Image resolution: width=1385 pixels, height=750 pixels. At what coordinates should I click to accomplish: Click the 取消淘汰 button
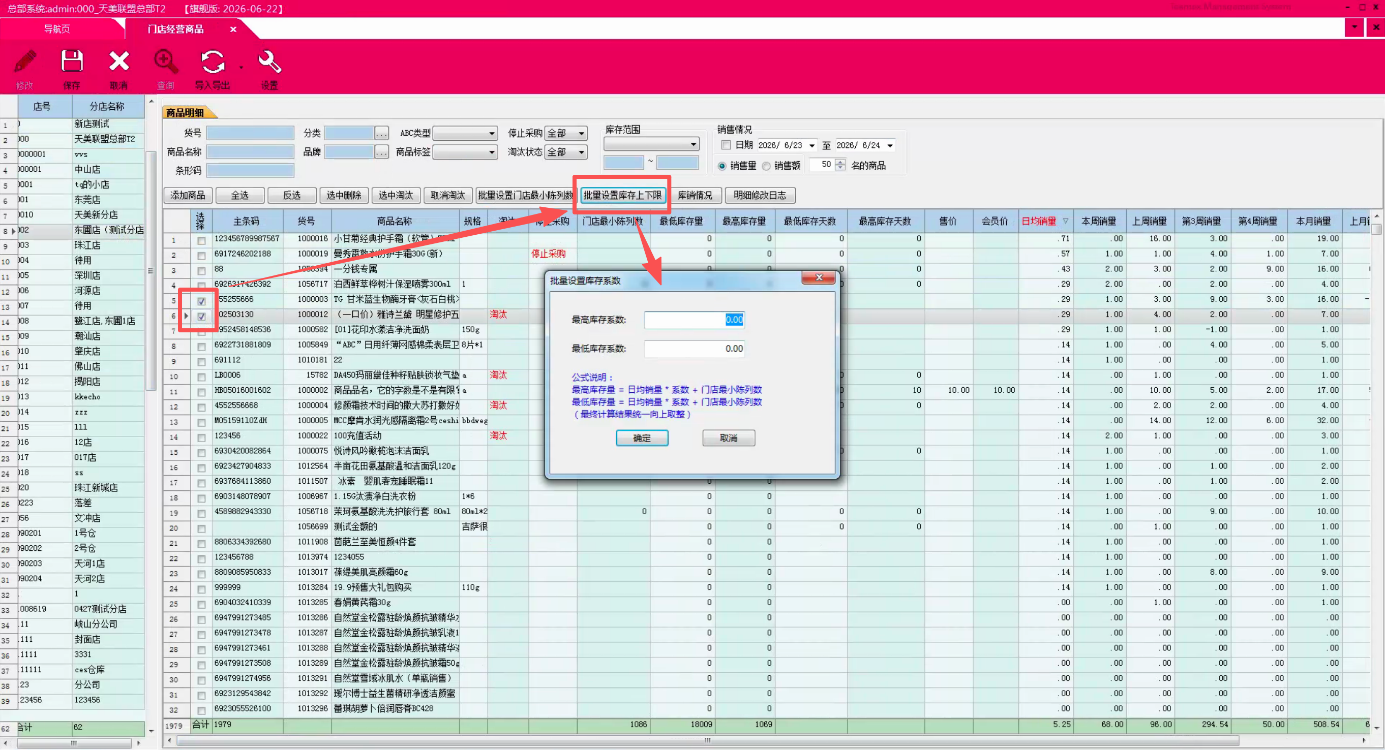(448, 196)
